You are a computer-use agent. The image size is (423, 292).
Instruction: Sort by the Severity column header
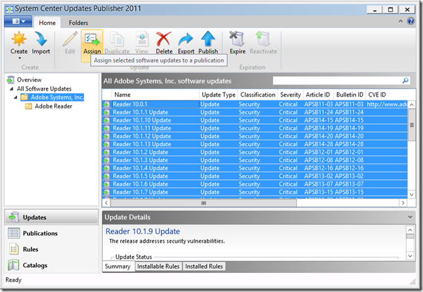pos(290,94)
